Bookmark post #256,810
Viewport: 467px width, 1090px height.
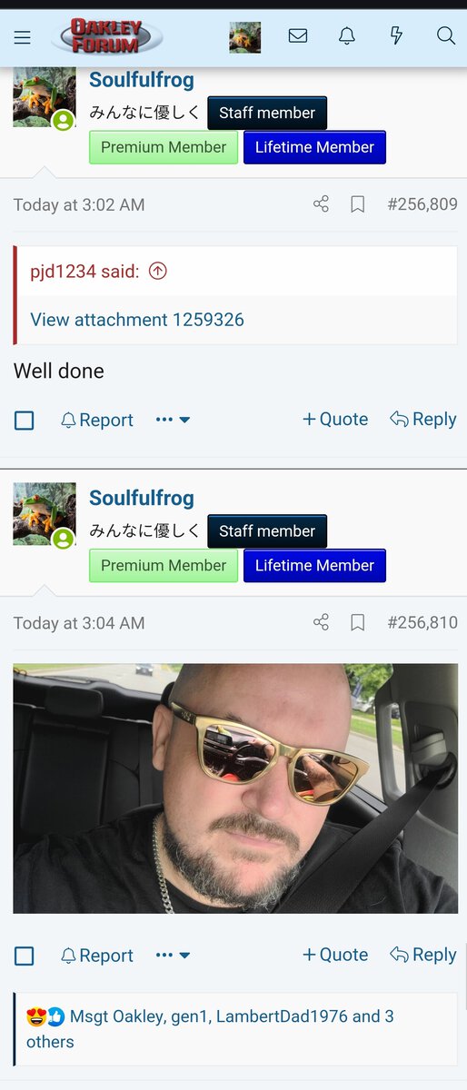coord(358,623)
